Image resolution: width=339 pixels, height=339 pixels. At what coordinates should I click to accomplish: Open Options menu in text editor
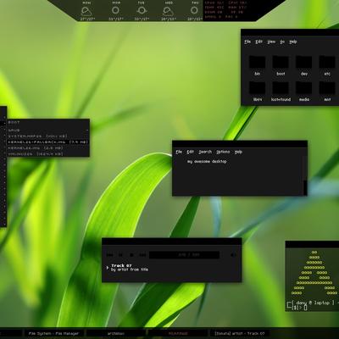tap(223, 152)
